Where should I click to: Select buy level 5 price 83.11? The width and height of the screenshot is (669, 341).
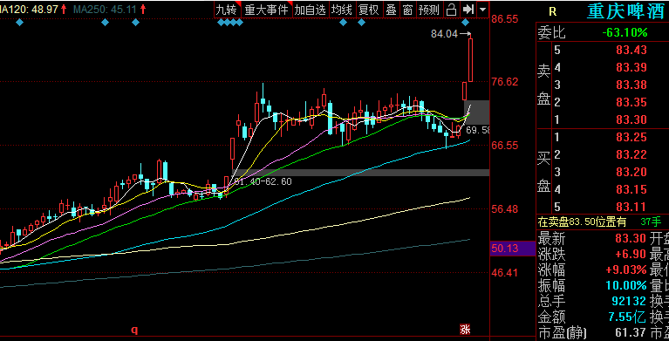coord(631,207)
